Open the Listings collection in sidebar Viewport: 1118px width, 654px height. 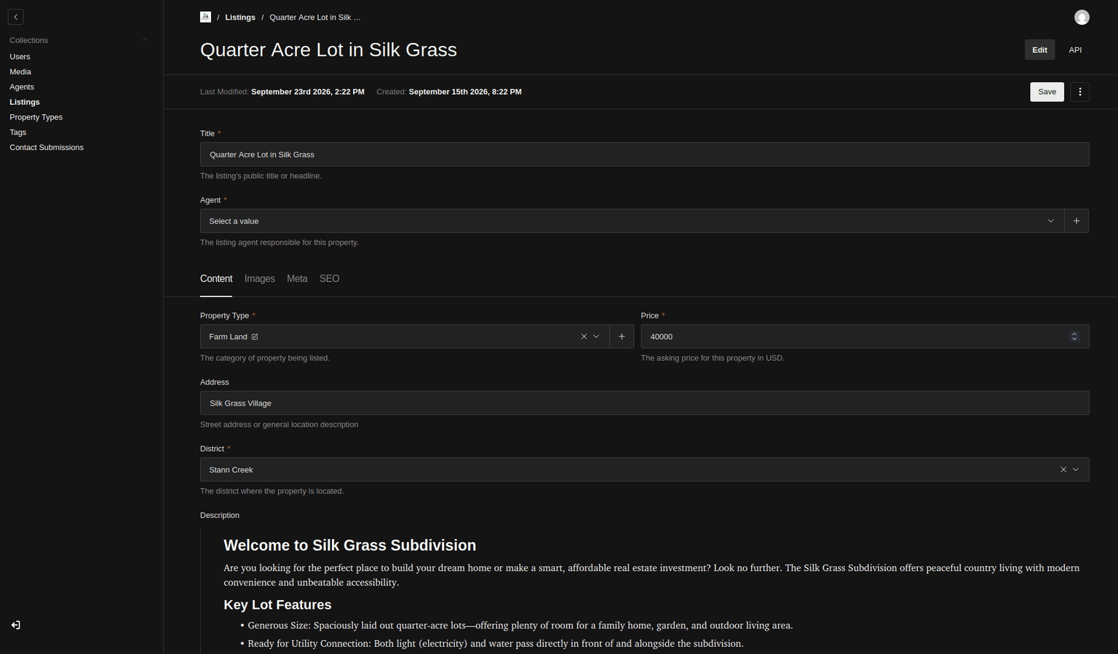[25, 103]
